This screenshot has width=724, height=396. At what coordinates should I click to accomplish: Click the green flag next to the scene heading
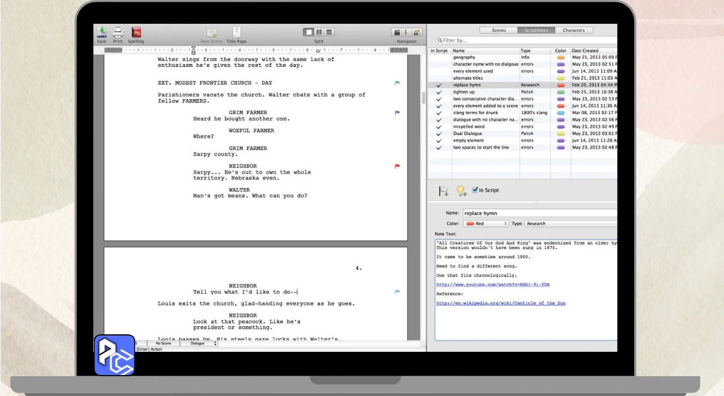(x=397, y=83)
